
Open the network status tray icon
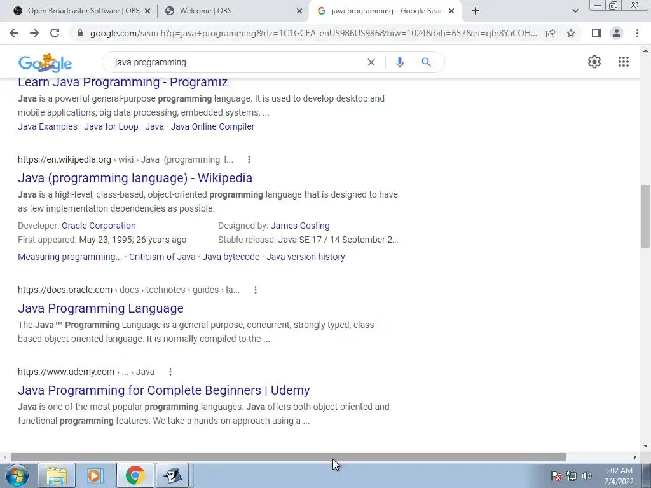[572, 476]
